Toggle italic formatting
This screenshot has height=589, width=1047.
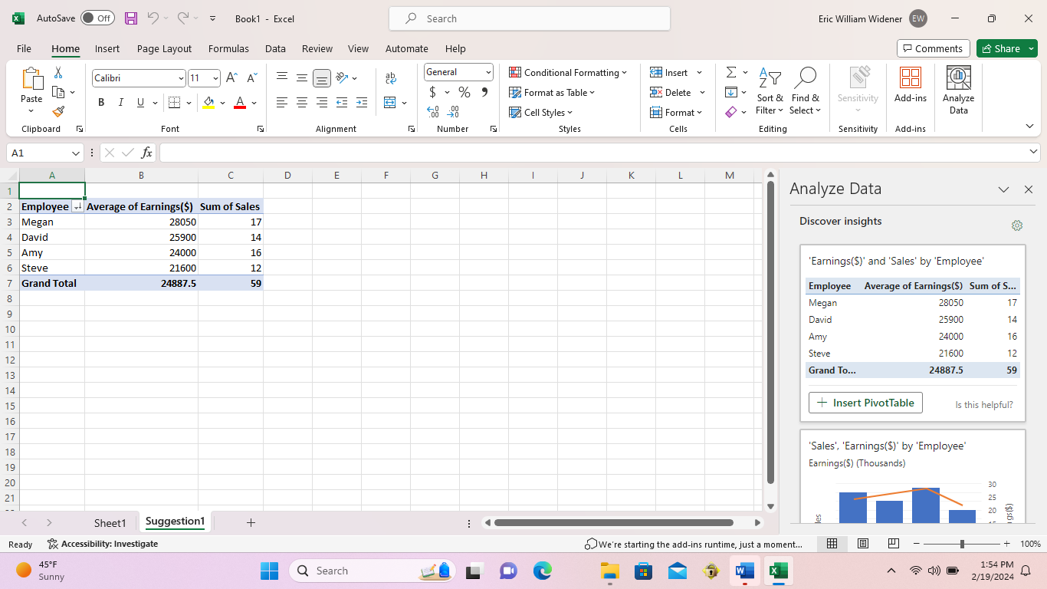(120, 101)
